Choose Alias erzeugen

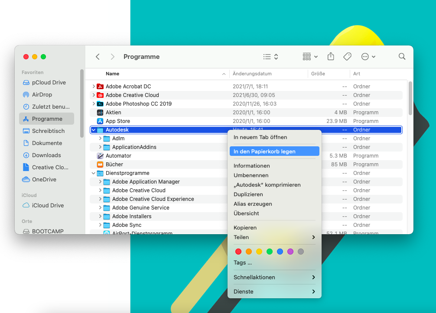(x=274, y=204)
